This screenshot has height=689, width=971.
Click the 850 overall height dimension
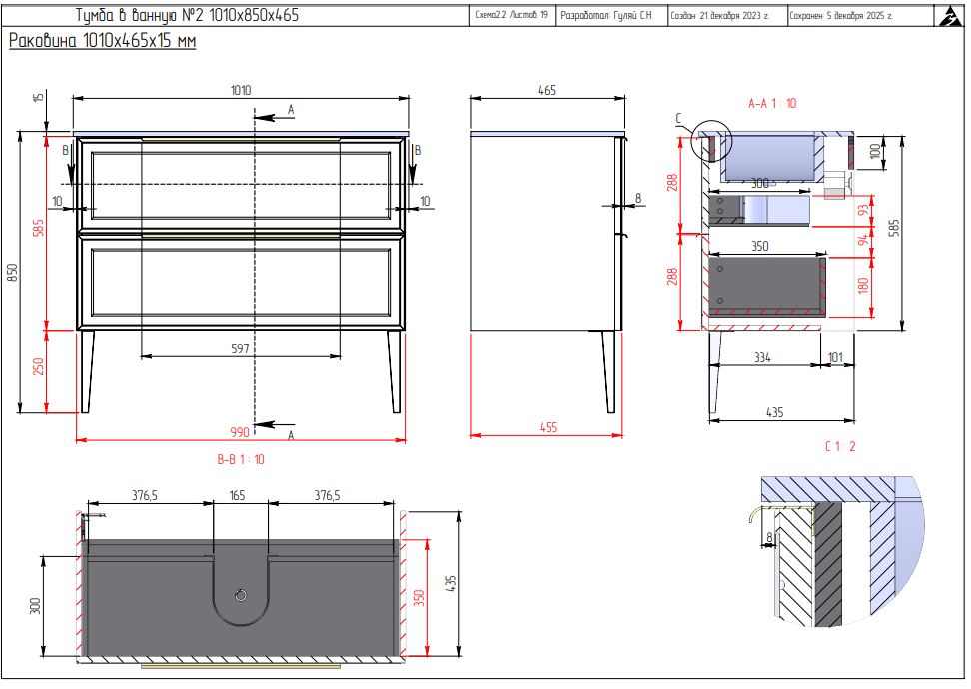[12, 273]
